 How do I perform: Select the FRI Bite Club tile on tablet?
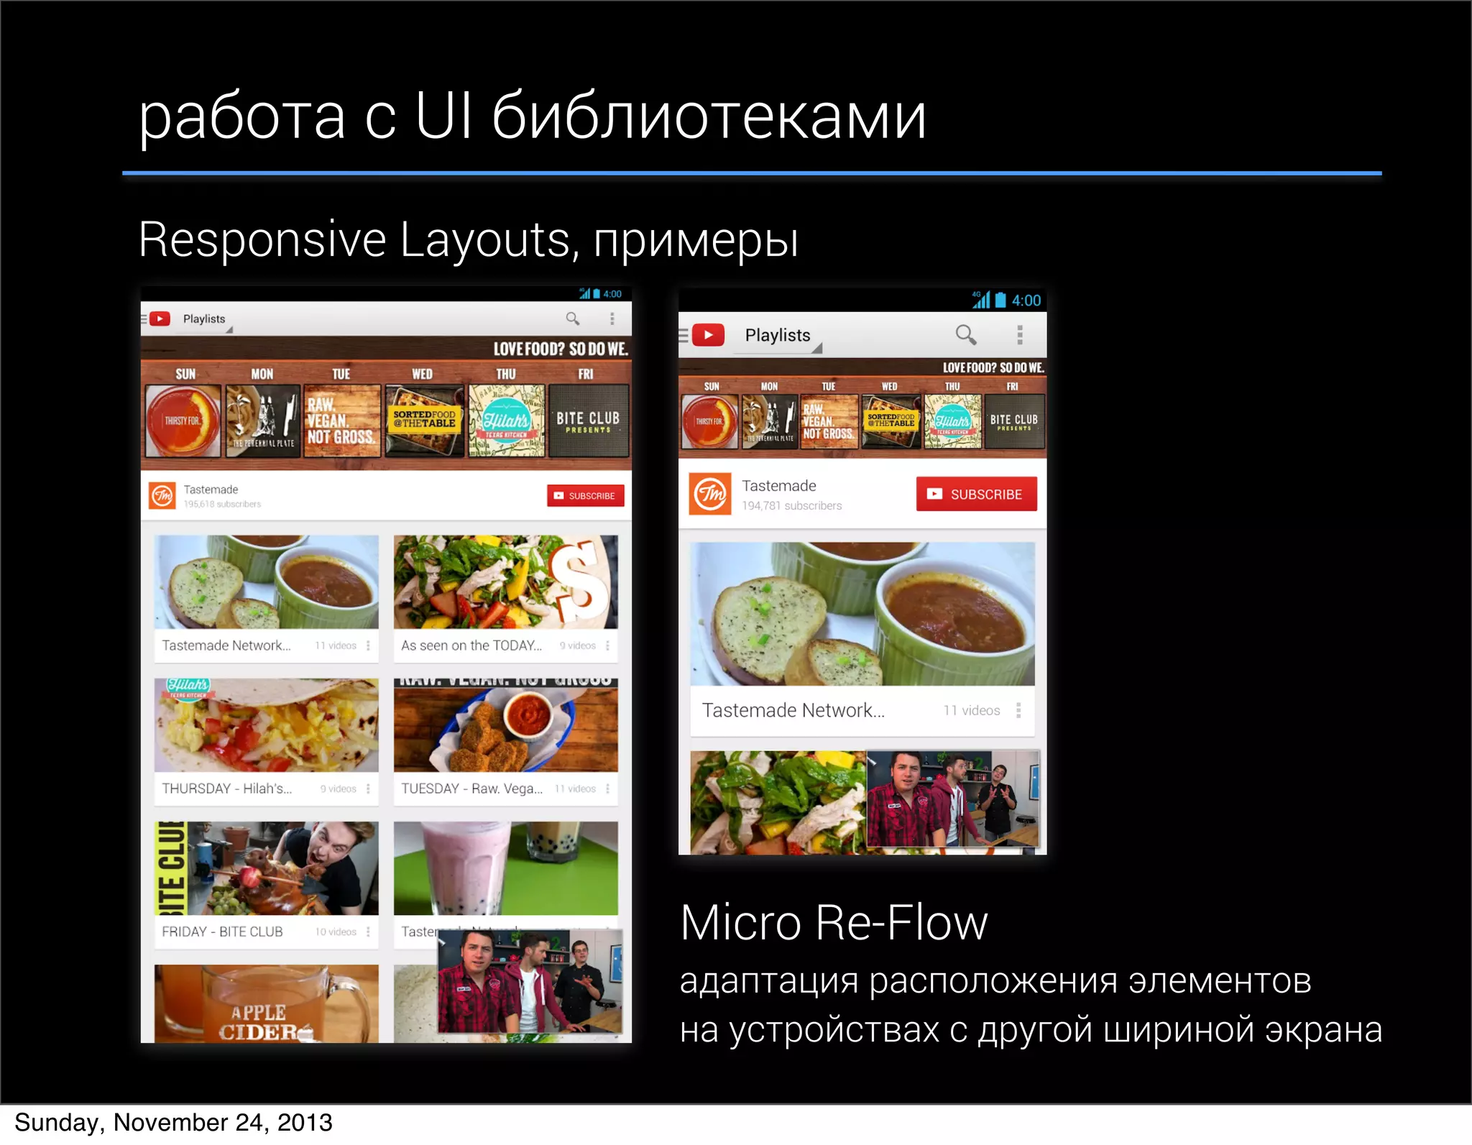pos(589,420)
